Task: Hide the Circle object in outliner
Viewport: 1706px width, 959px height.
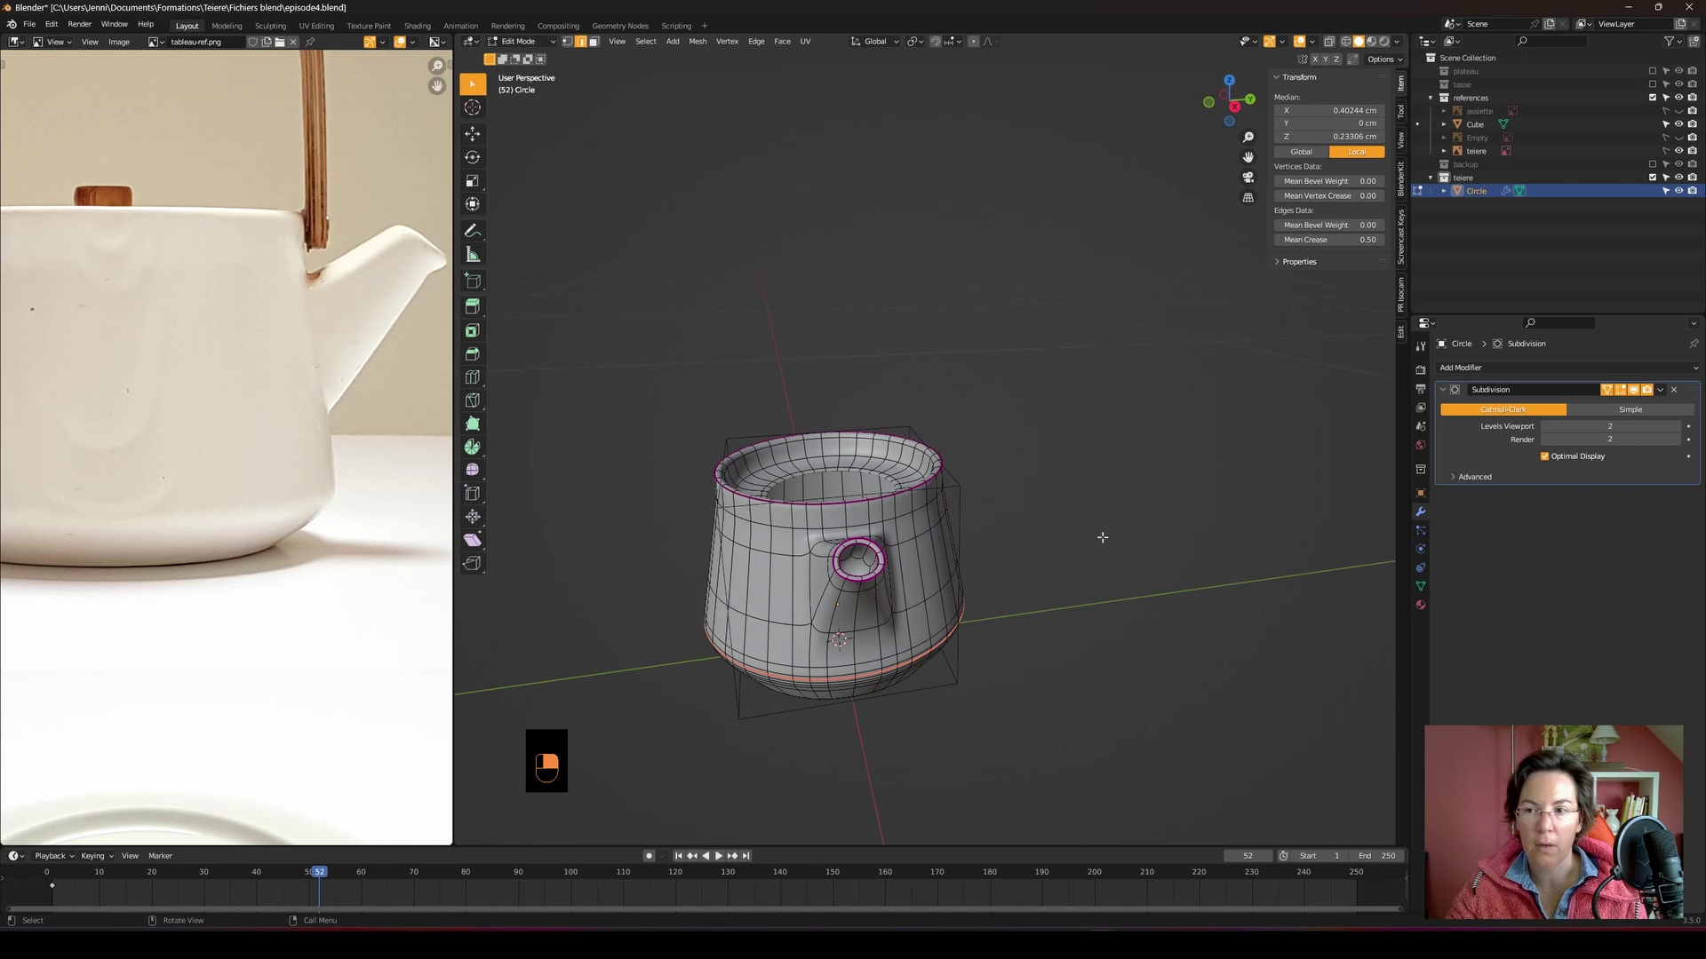Action: click(x=1678, y=191)
